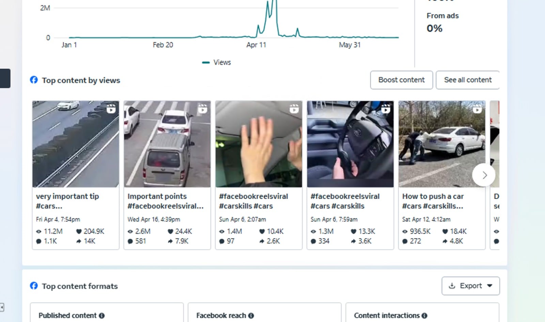
Task: Toggle the Views legend on chart
Action: pyautogui.click(x=217, y=62)
